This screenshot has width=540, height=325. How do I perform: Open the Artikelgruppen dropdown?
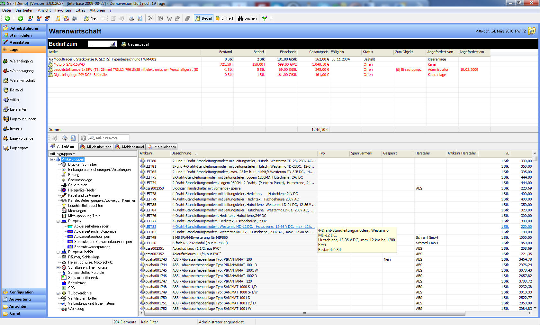pyautogui.click(x=62, y=154)
